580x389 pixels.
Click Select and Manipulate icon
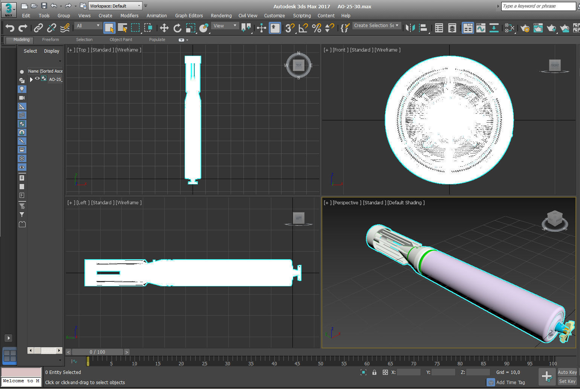261,28
